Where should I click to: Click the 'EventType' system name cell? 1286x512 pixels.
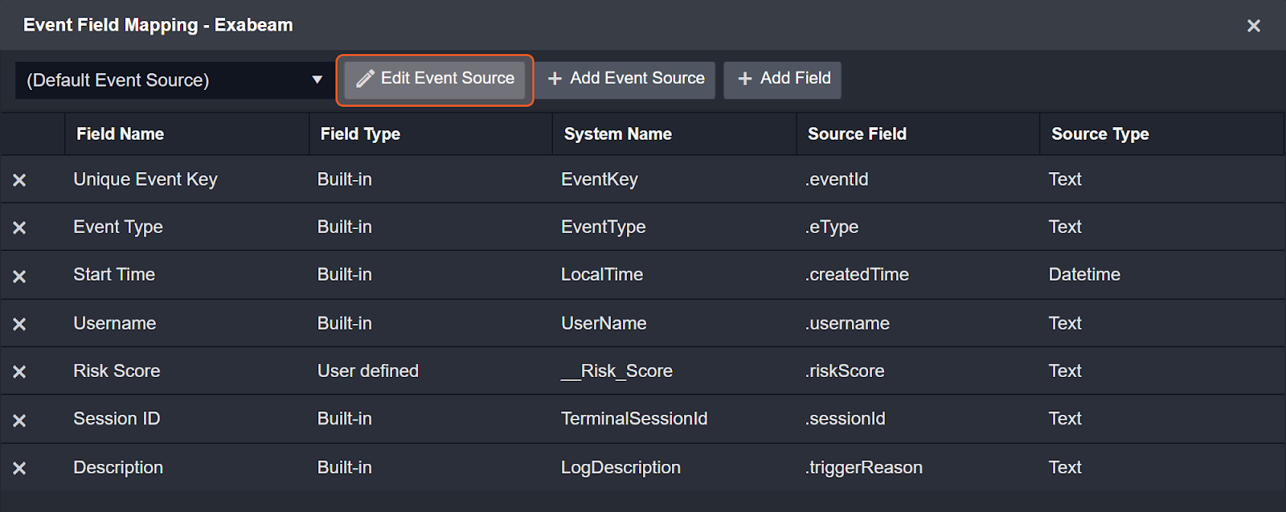click(x=604, y=227)
